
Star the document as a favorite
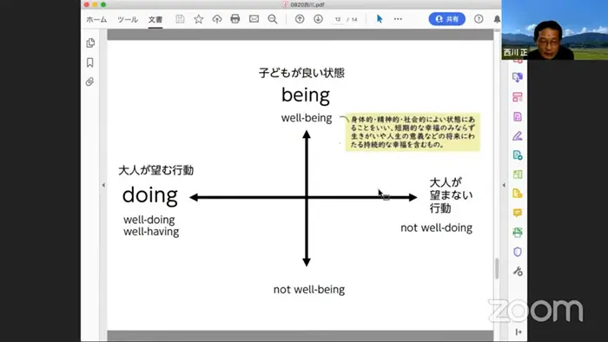(199, 19)
